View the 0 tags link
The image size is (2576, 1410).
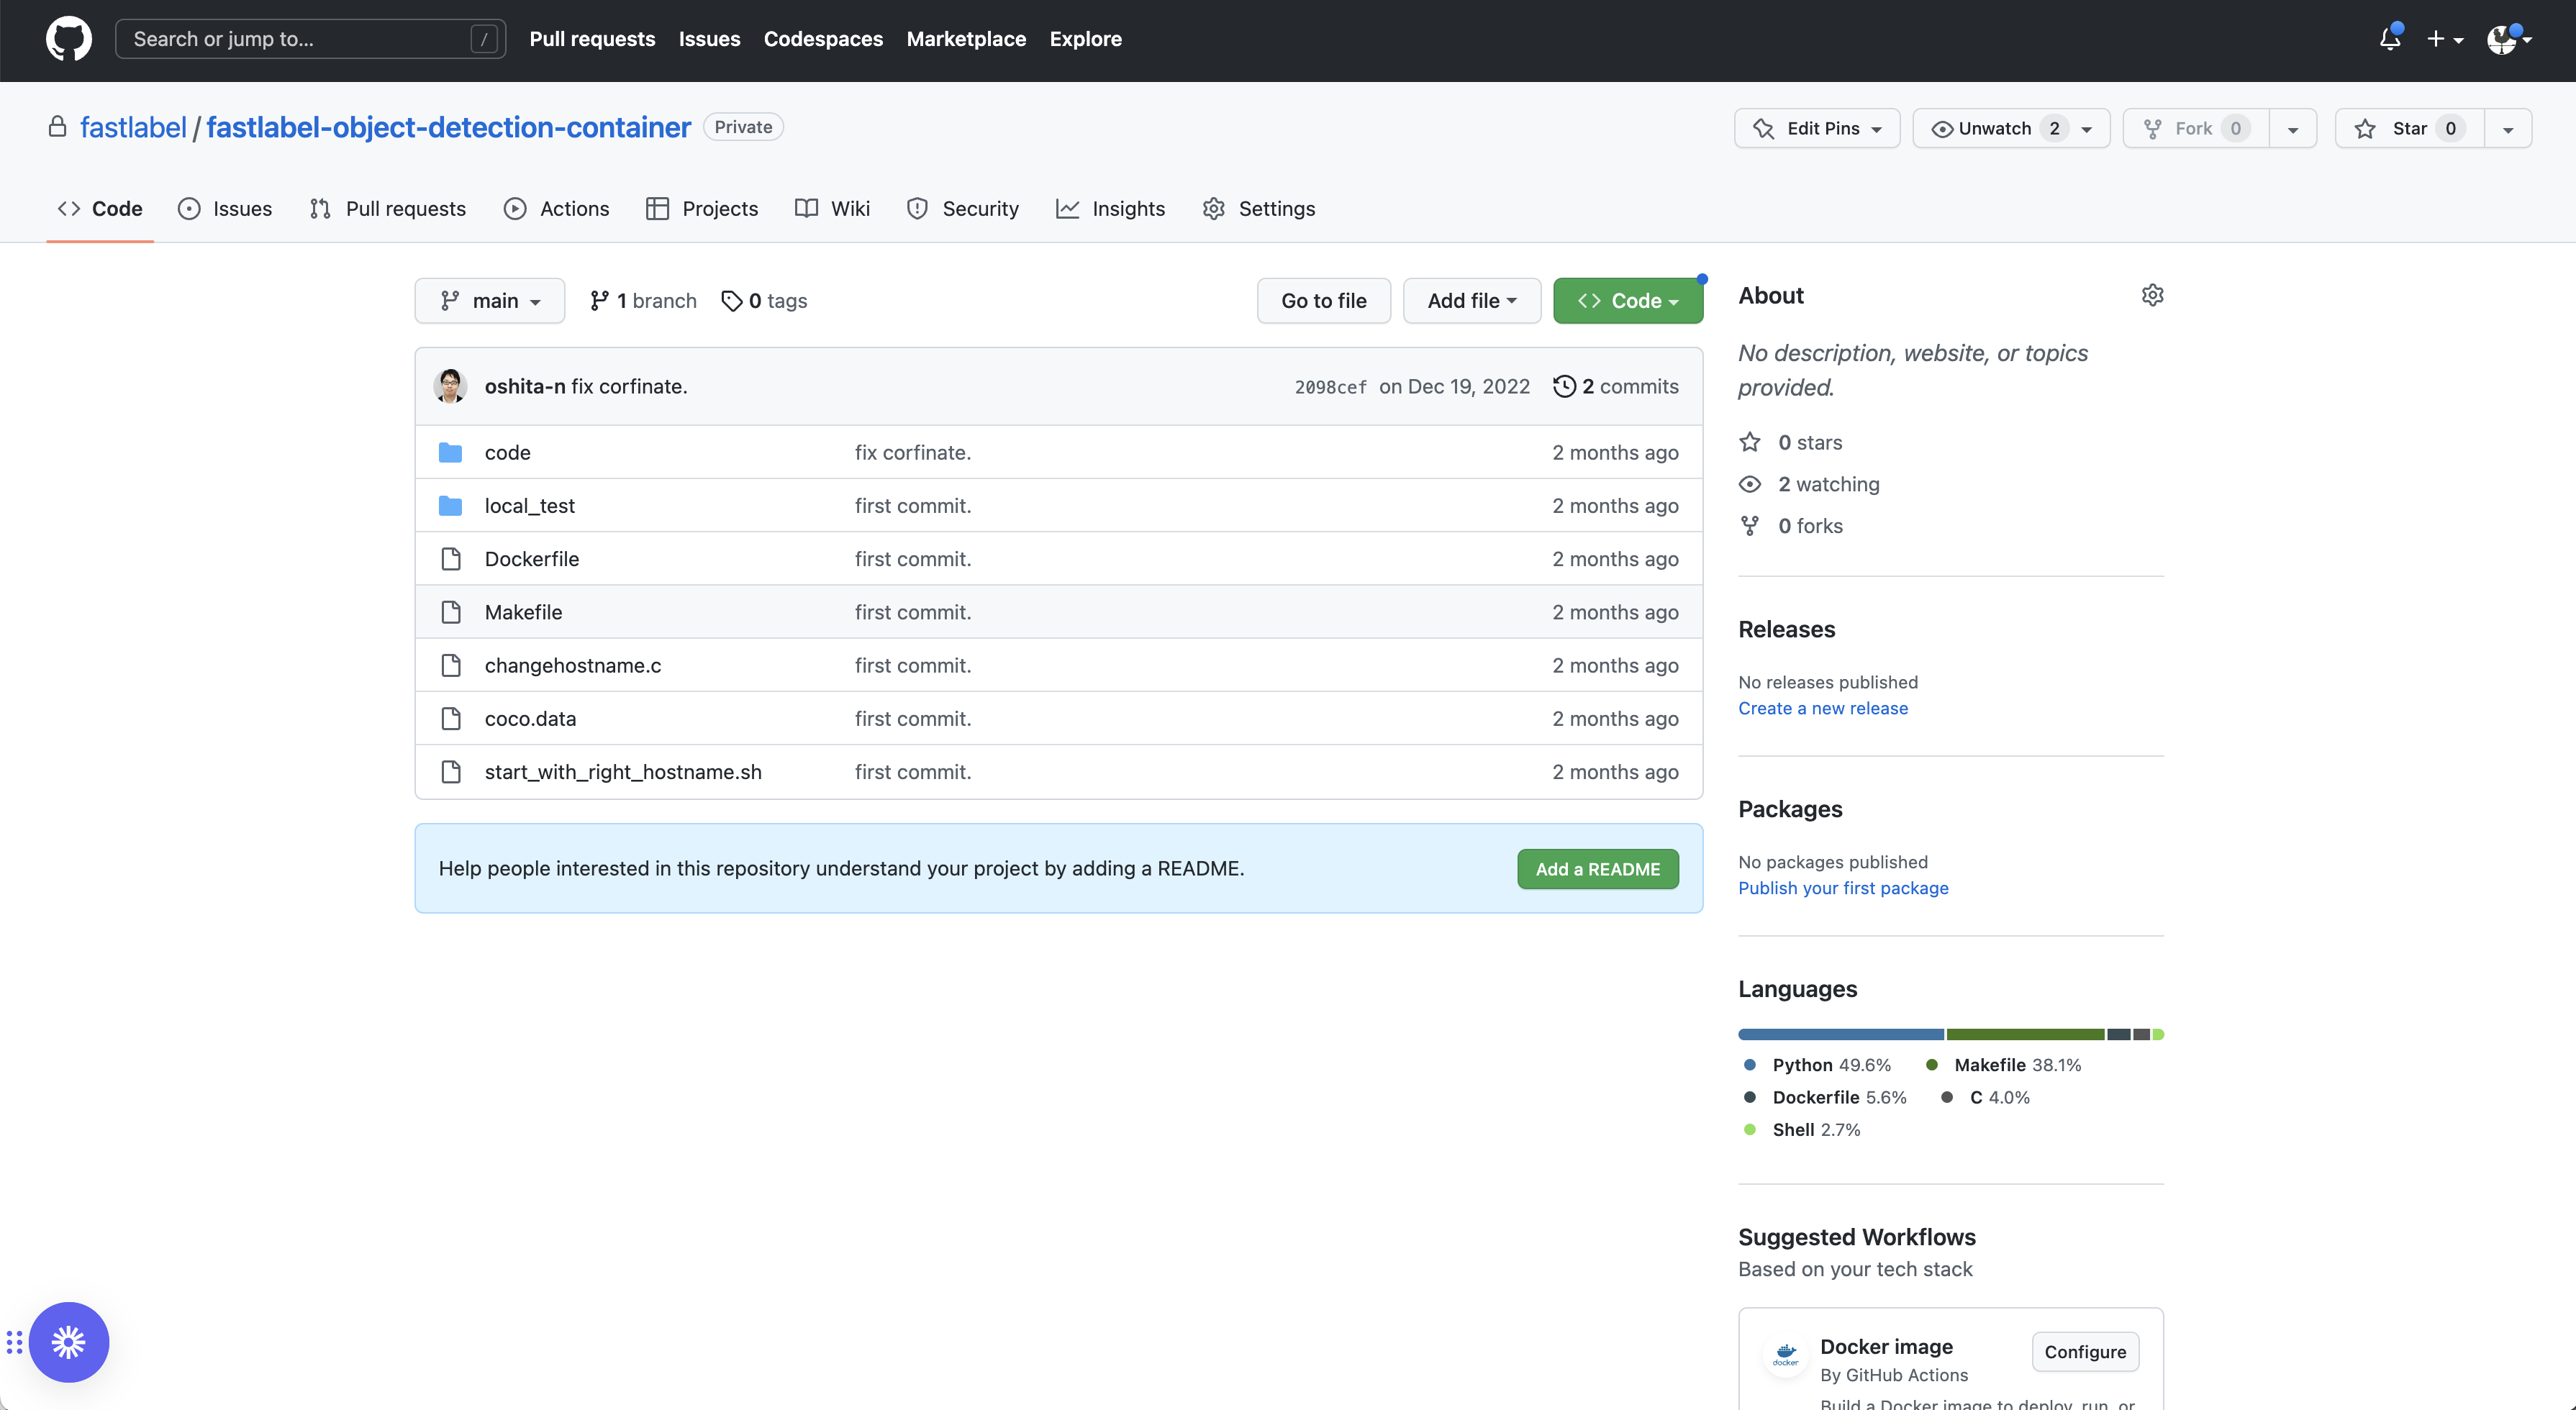click(764, 301)
